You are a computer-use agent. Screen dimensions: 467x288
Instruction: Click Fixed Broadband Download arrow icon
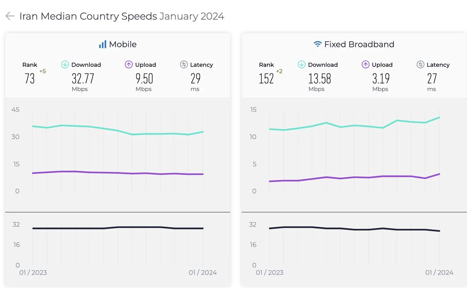pos(301,65)
